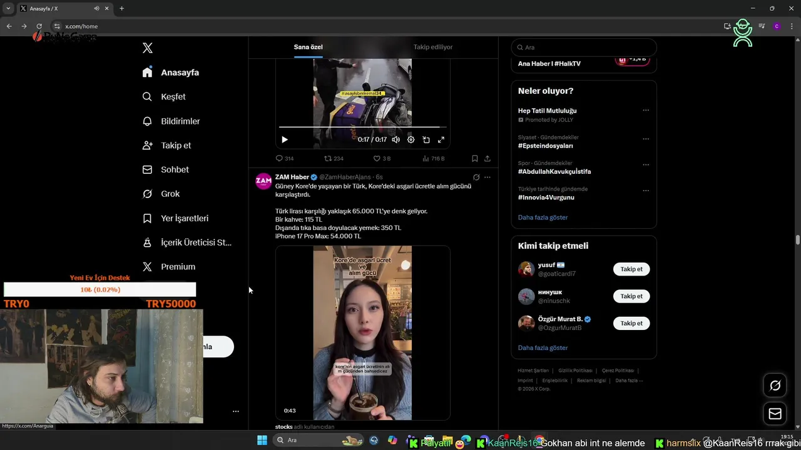Open the Hizmet Şartları footer link
The width and height of the screenshot is (801, 450).
coord(533,371)
